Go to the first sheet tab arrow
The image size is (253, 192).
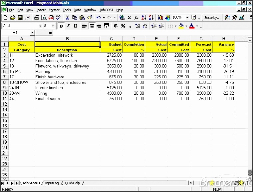pos(3,183)
